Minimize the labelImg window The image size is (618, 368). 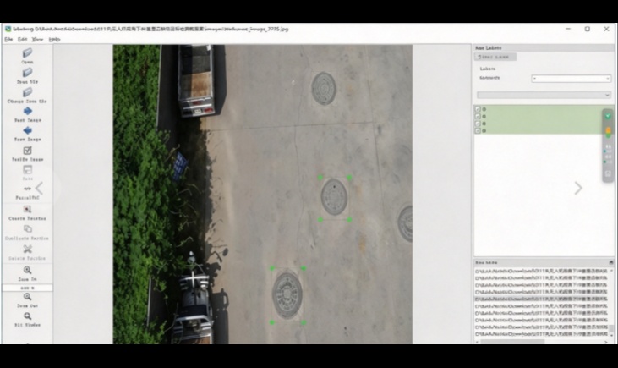click(568, 29)
